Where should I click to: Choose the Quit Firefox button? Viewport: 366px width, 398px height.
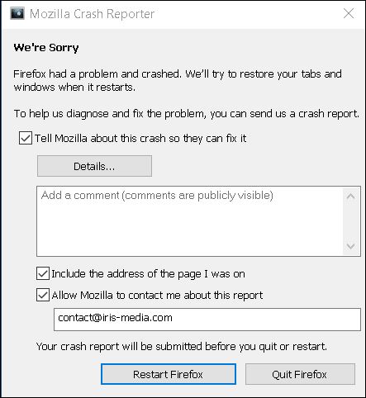300,374
